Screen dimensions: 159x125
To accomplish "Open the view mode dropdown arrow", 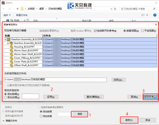I will tap(147, 15).
